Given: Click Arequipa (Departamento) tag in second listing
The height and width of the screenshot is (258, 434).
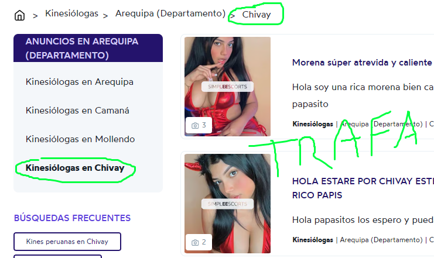Looking at the screenshot, I should coord(381,240).
